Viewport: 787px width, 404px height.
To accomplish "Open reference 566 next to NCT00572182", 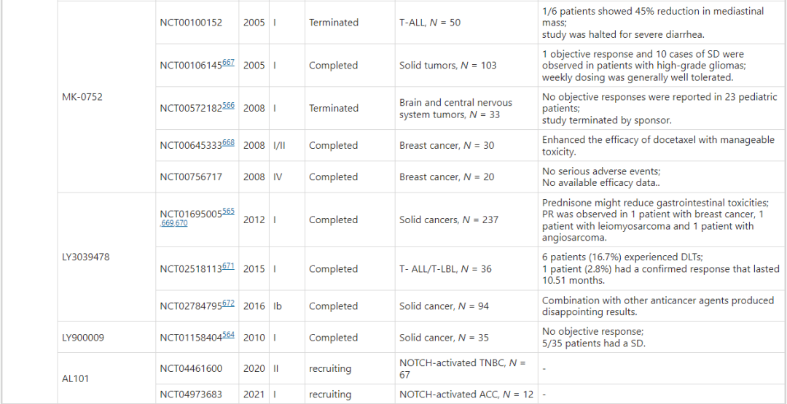I will pyautogui.click(x=229, y=106).
